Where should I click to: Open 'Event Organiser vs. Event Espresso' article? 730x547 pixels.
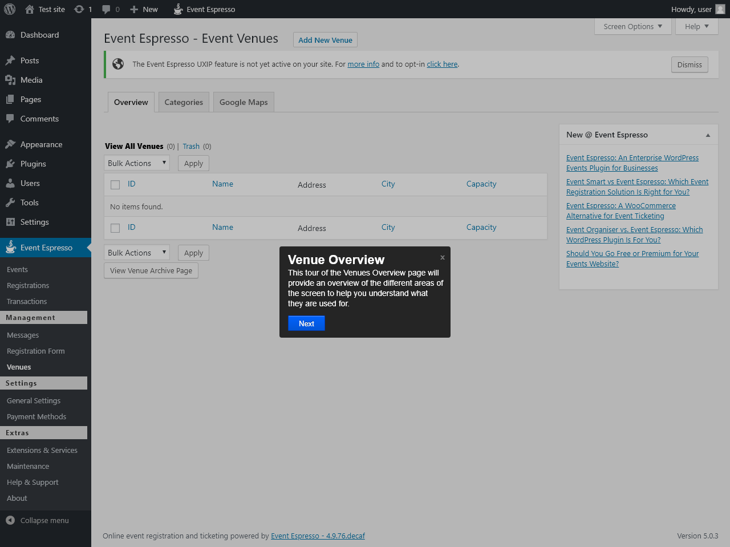click(634, 234)
